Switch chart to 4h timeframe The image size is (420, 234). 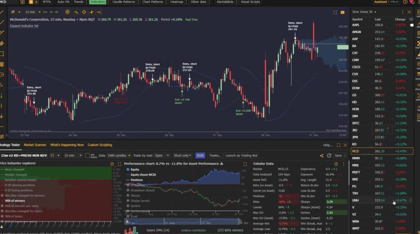click(x=57, y=12)
